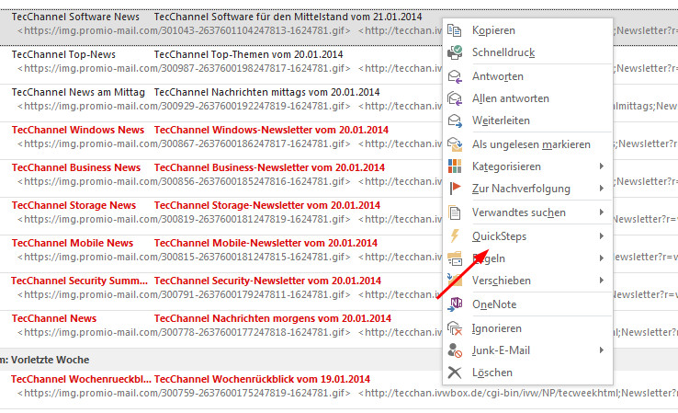Click the Verschieben folder icon
Image resolution: width=678 pixels, height=413 pixels.
tap(455, 281)
